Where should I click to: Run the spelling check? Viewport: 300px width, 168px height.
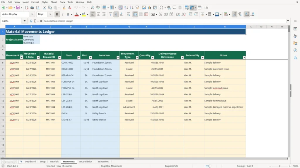pos(98,8)
